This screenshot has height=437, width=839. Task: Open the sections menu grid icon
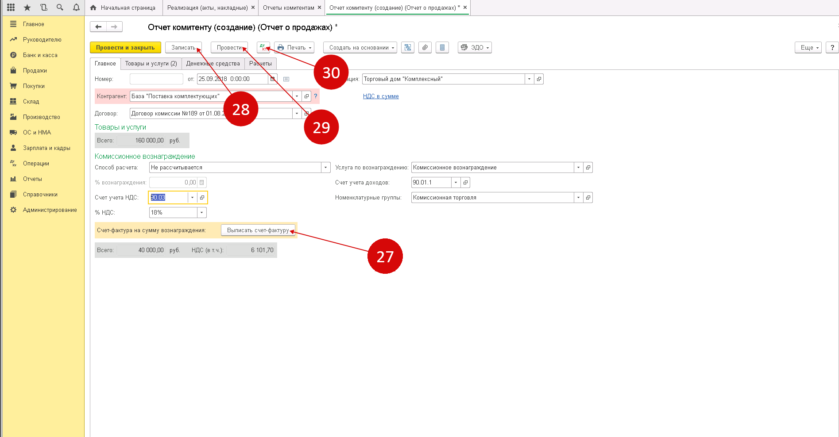tap(11, 8)
